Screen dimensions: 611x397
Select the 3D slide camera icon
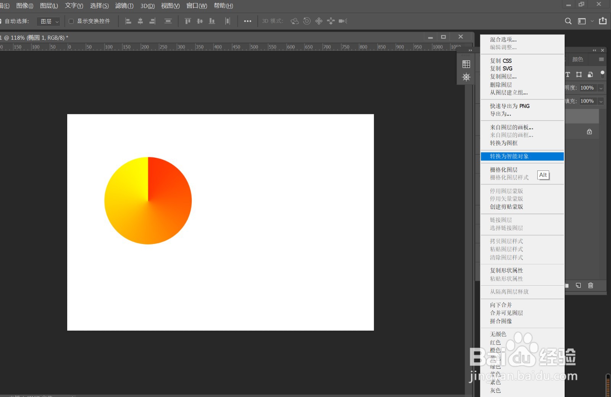[331, 21]
